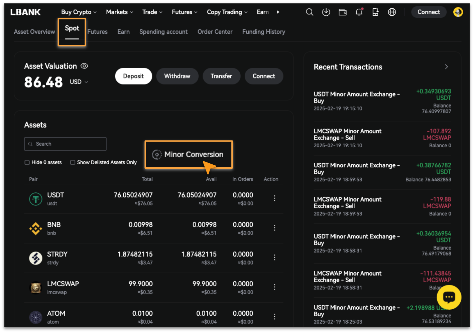Click the three-dot action menu for BNB
476x334 pixels.
click(x=274, y=228)
